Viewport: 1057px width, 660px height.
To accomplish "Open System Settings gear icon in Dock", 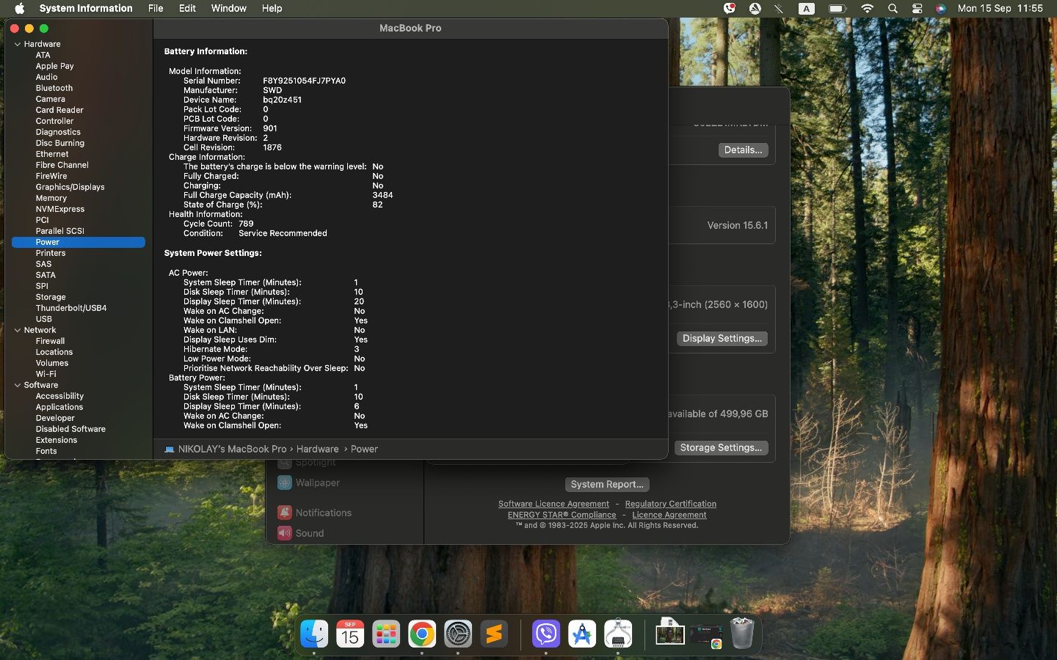I will 458,634.
